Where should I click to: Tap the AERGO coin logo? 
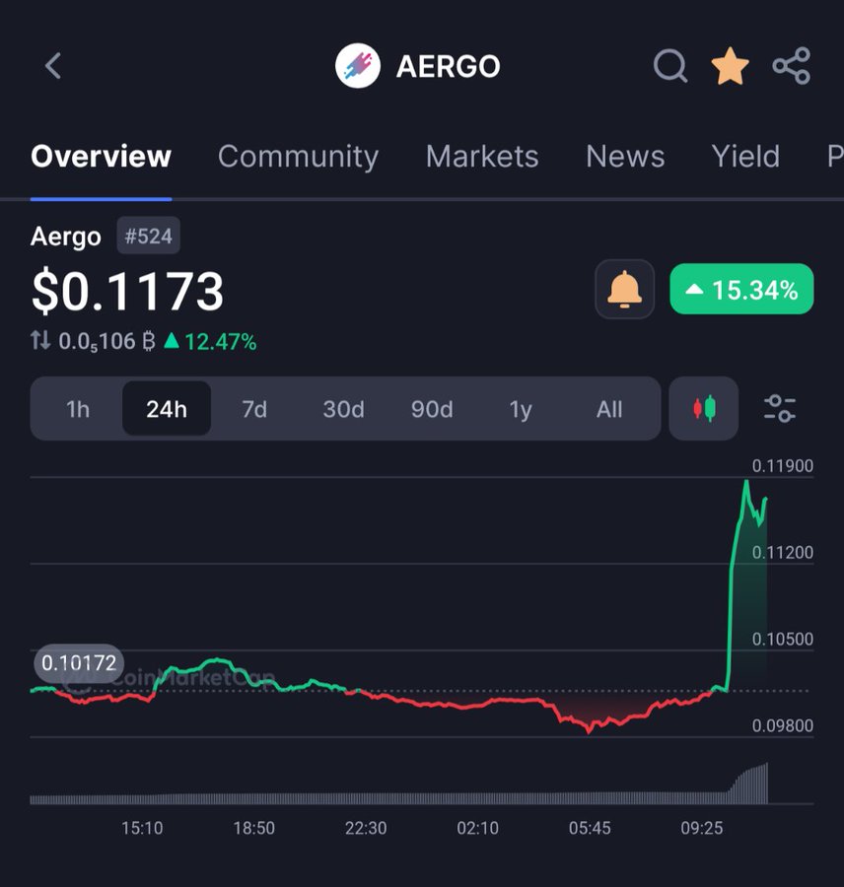point(358,67)
